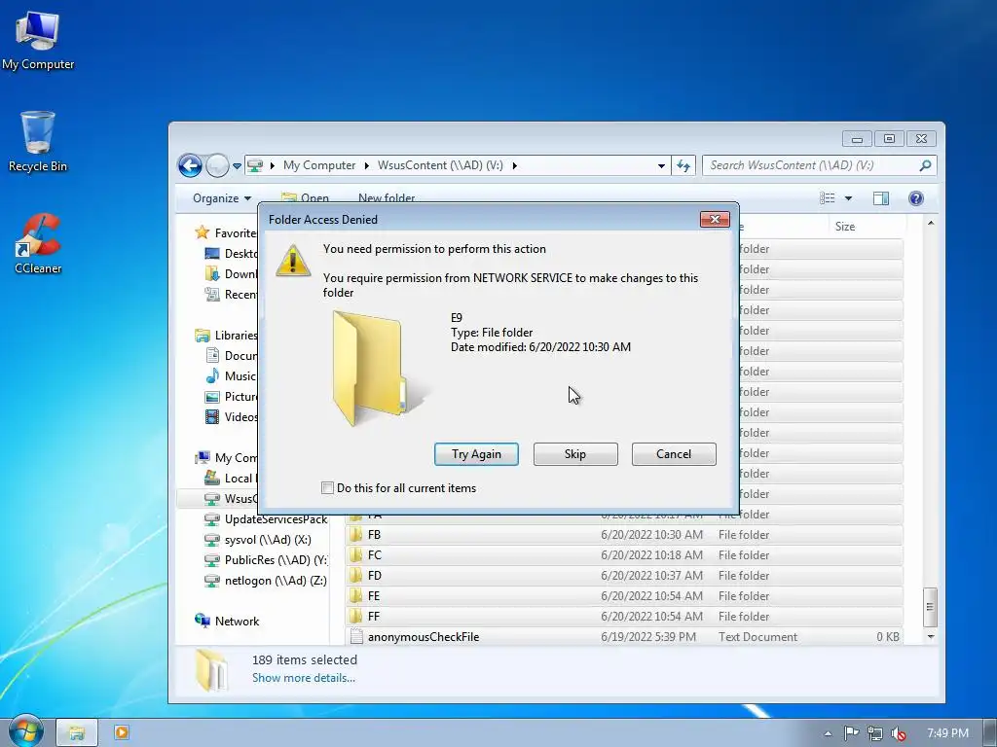
Task: Expand breadcrumb arrow after WsusContent
Action: point(514,165)
